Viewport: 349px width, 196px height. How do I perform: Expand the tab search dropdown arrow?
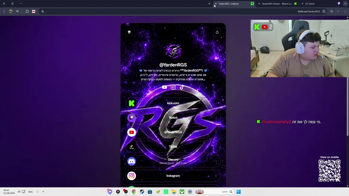point(345,4)
